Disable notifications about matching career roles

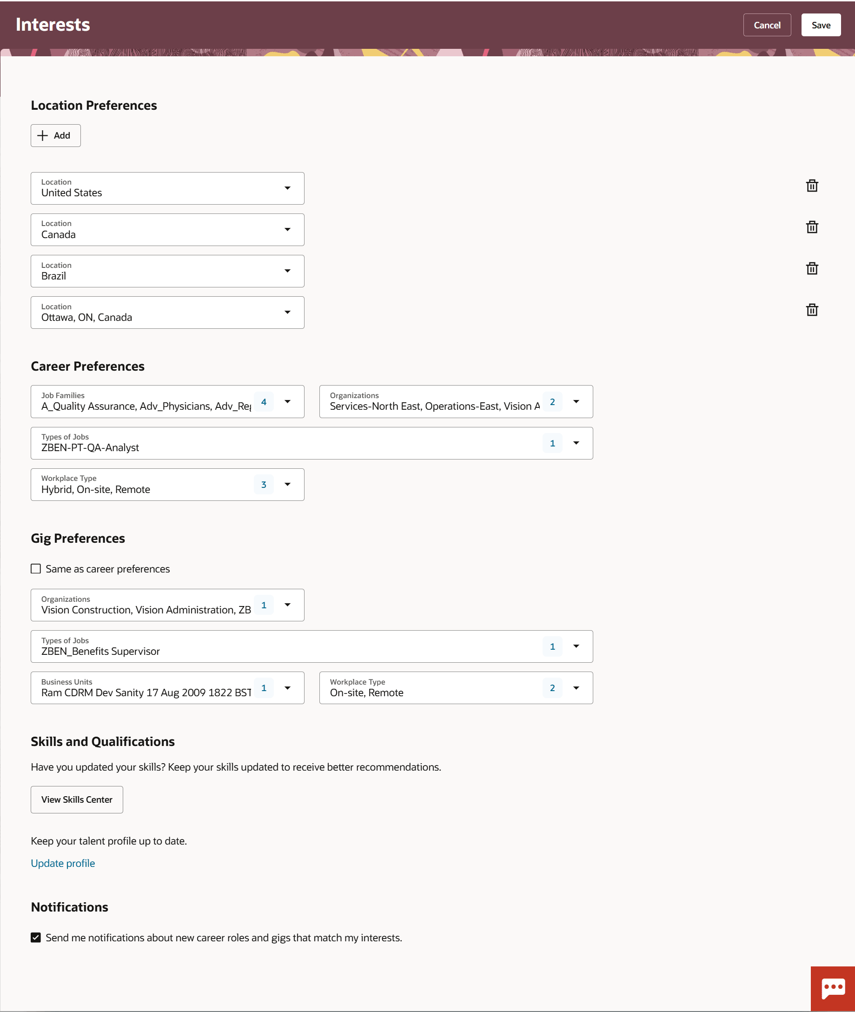[35, 937]
